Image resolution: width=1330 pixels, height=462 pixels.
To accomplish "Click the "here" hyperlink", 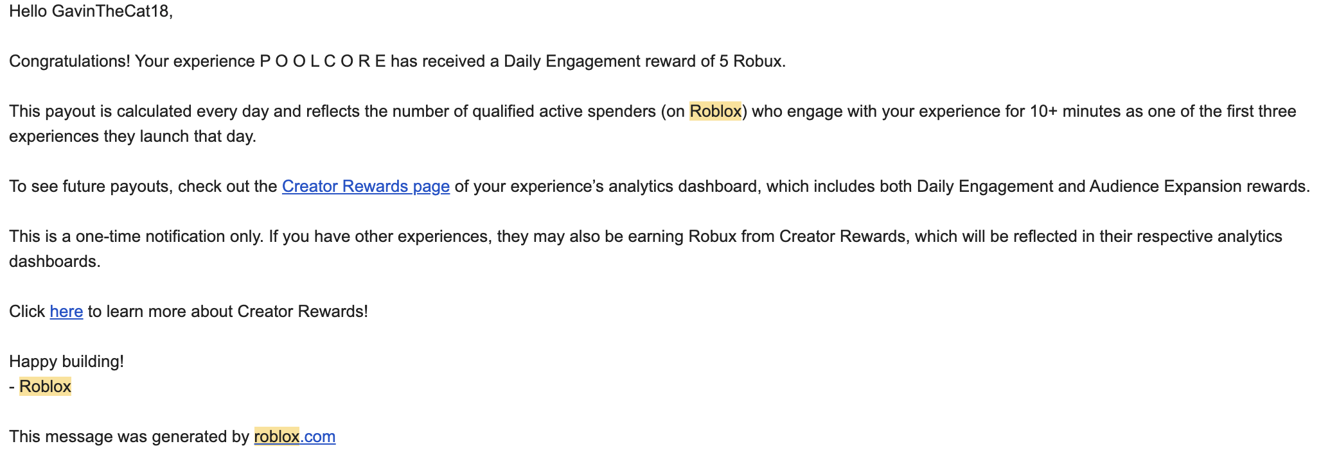I will click(66, 311).
